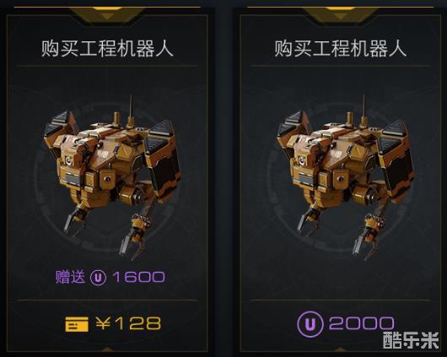Click the front claw of the left robot

click(x=133, y=237)
